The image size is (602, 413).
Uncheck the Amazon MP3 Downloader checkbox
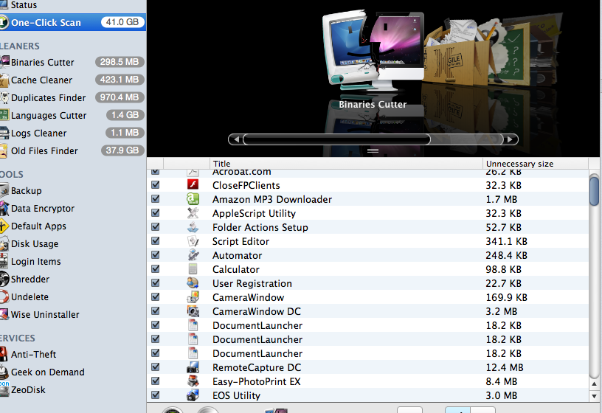(x=156, y=199)
